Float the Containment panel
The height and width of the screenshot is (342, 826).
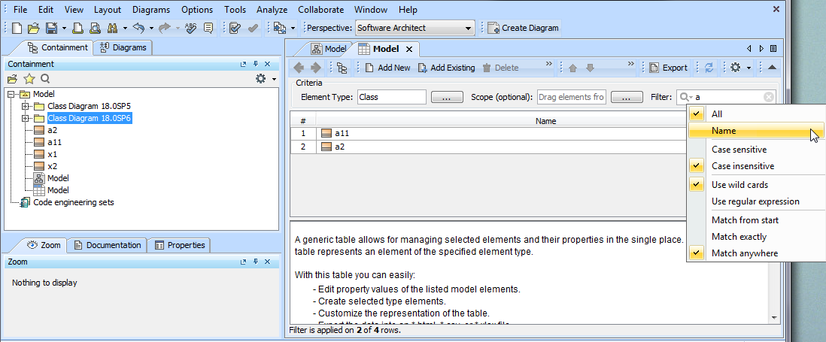(x=244, y=64)
